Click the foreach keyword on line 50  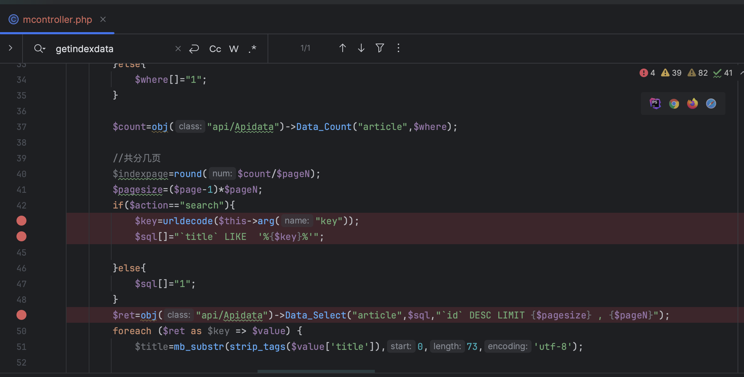point(132,331)
